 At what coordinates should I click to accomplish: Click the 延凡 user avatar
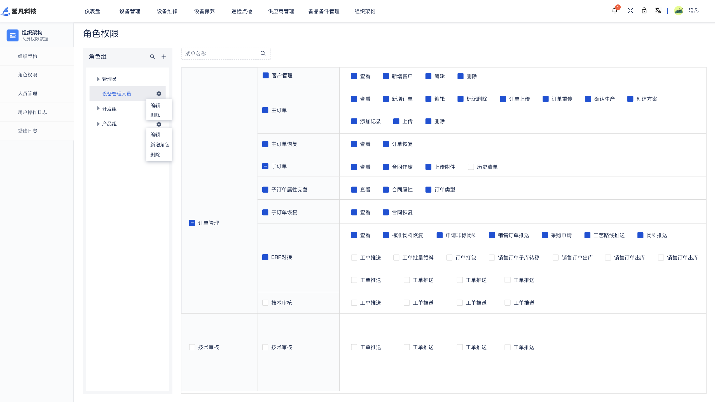click(x=679, y=11)
